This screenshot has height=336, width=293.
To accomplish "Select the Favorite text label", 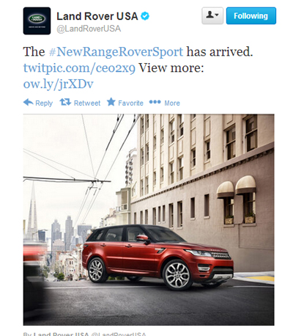I will pos(130,103).
